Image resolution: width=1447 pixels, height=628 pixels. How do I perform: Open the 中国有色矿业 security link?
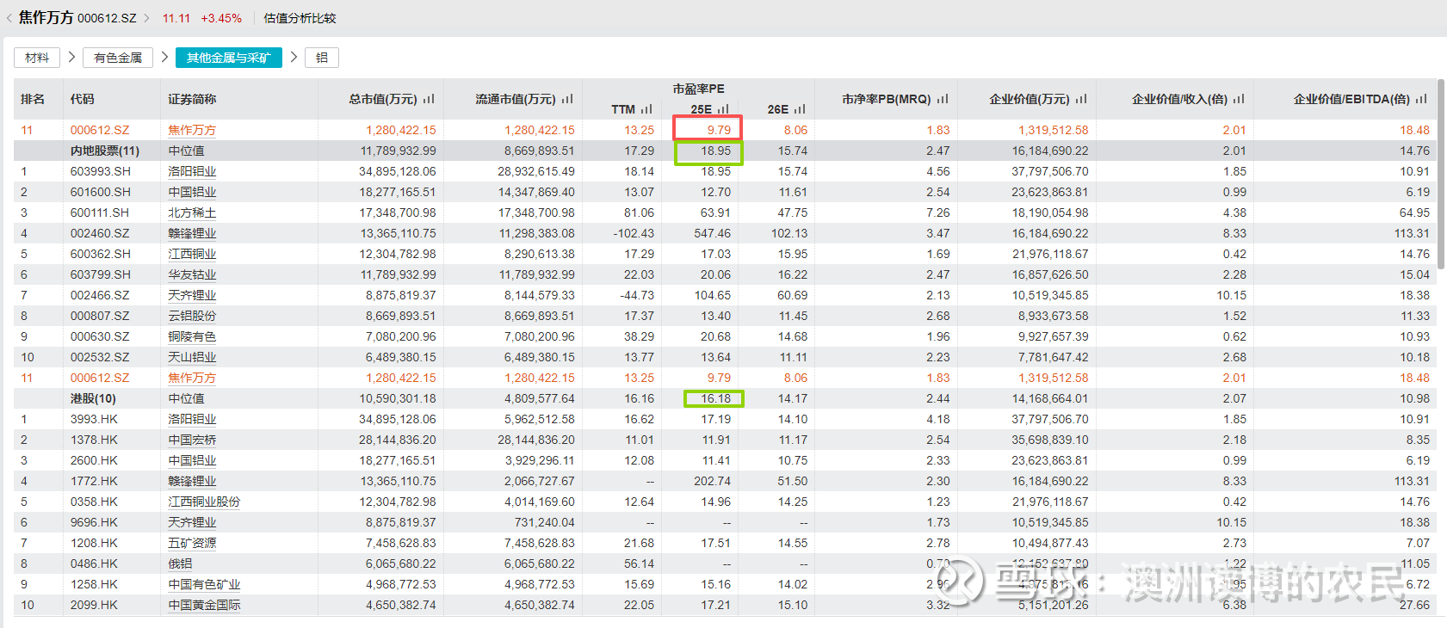(204, 584)
